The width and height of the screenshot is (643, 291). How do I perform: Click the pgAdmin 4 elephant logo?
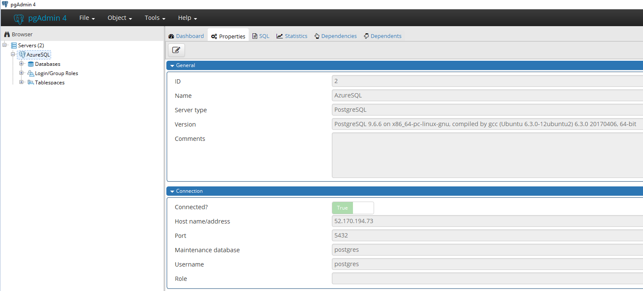point(19,19)
